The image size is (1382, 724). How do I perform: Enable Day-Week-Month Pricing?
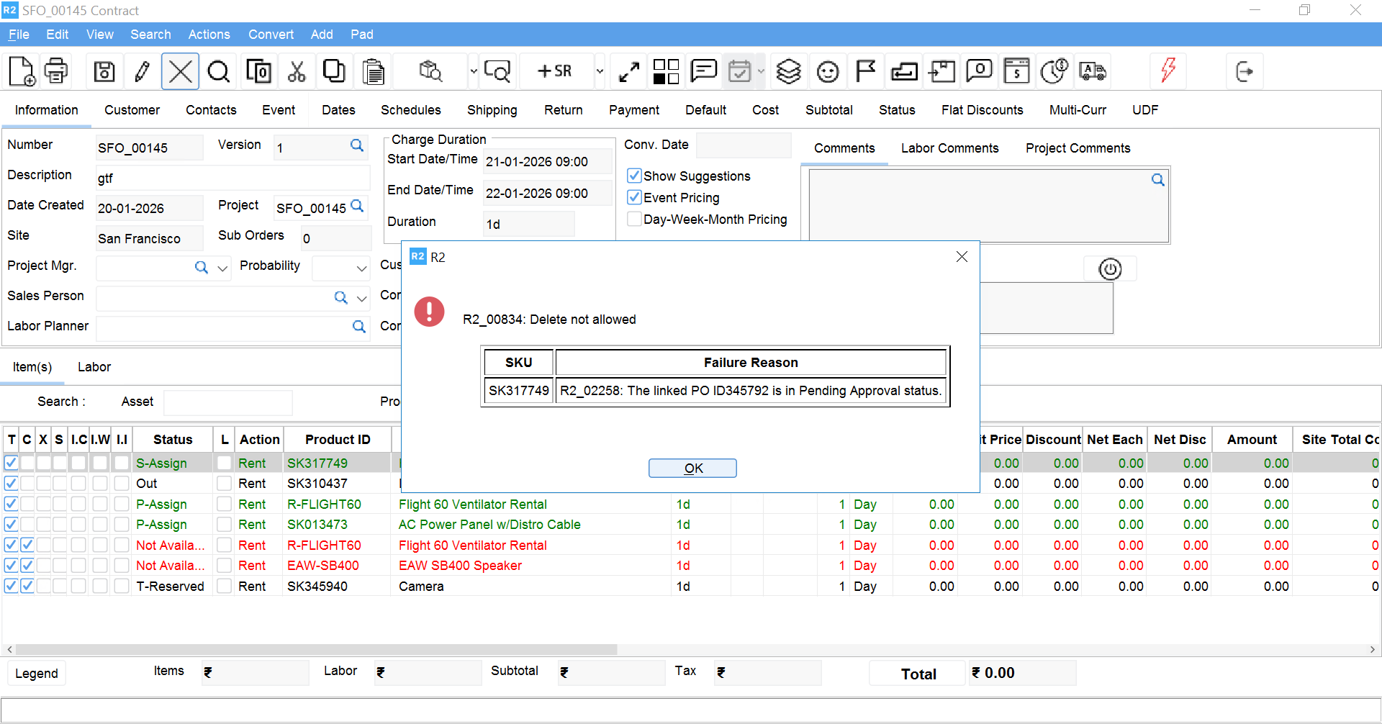coord(634,219)
